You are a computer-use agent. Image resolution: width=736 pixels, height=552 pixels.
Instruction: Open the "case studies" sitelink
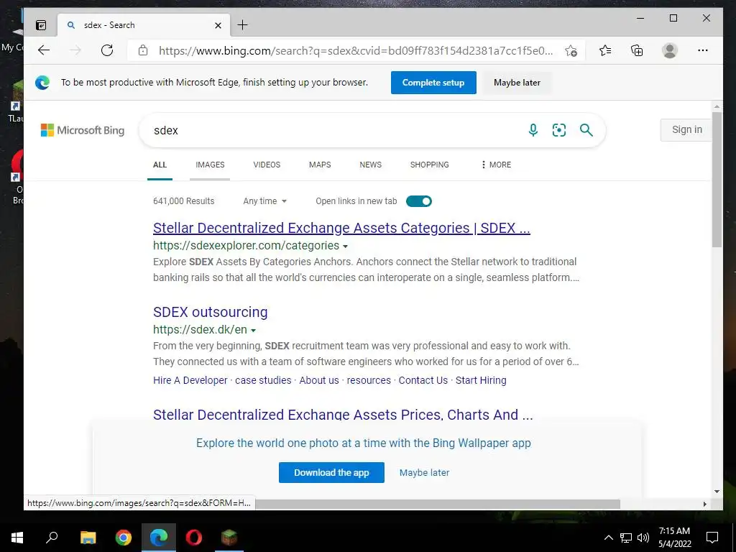(x=263, y=380)
